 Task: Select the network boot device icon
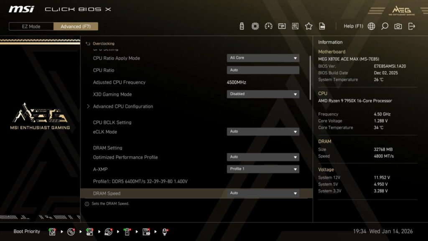point(165,232)
